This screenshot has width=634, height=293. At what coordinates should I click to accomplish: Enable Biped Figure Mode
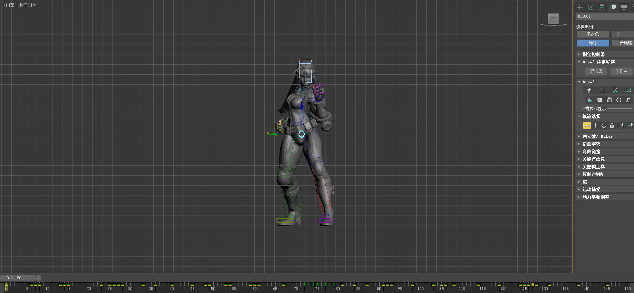[589, 90]
